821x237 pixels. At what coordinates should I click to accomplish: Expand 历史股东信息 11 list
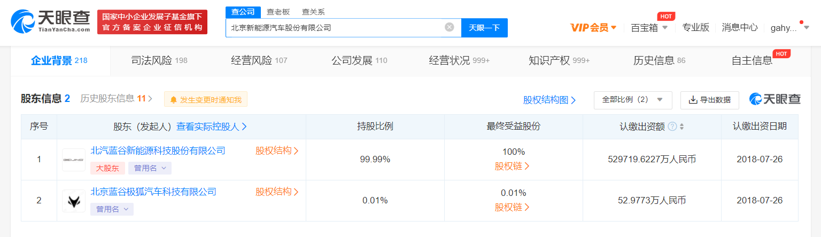(x=117, y=98)
